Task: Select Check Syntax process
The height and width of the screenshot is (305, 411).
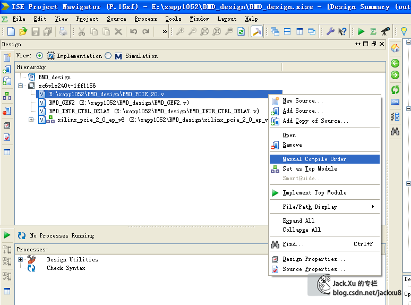Action: [x=66, y=268]
